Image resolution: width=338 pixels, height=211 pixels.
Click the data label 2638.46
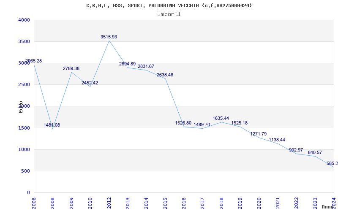tap(165, 75)
